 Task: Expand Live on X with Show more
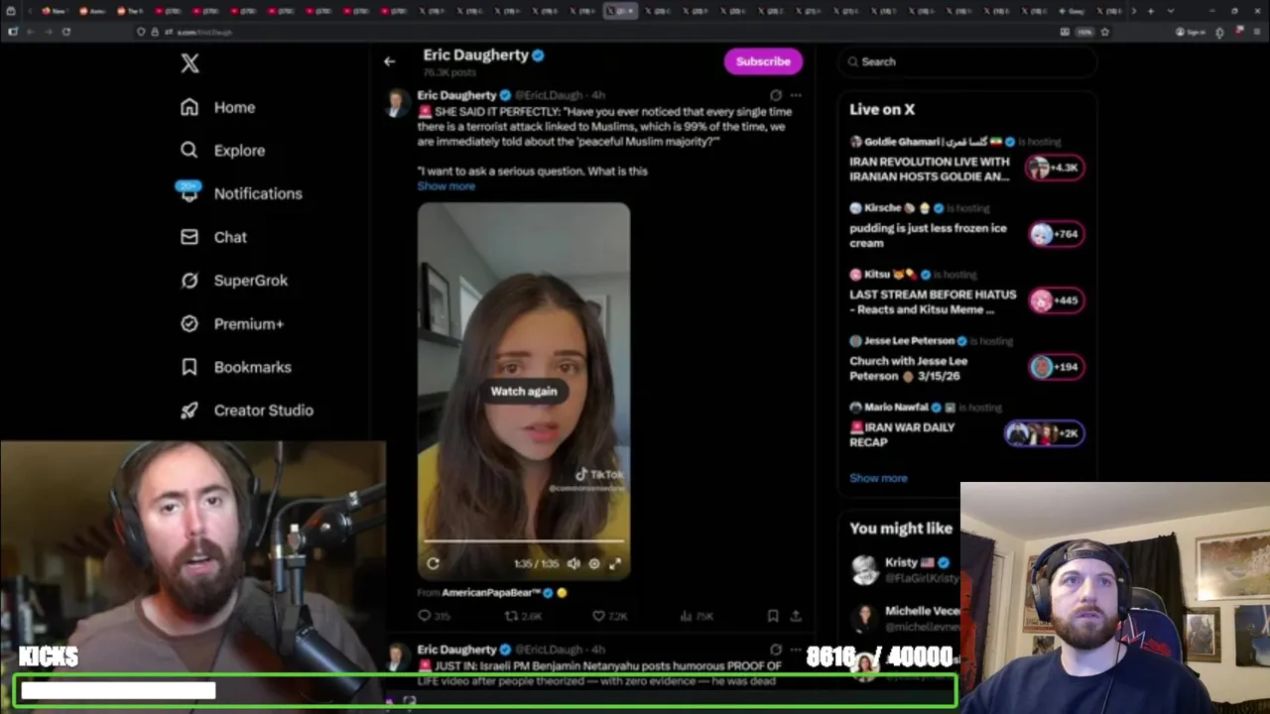878,478
